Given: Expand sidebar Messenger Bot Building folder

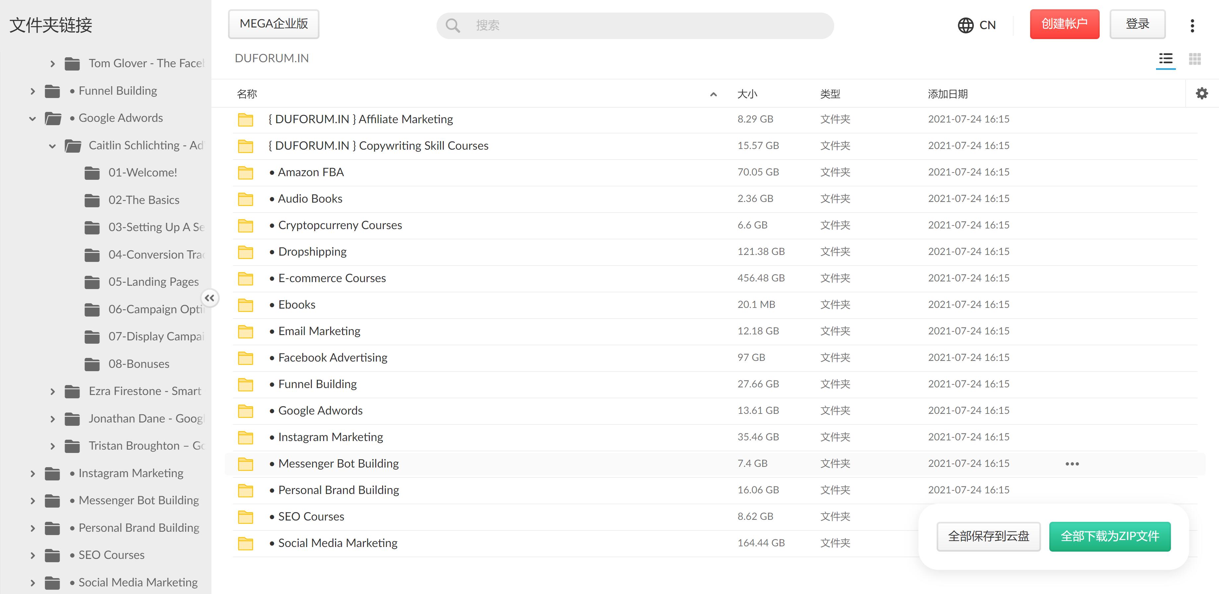Looking at the screenshot, I should point(33,501).
